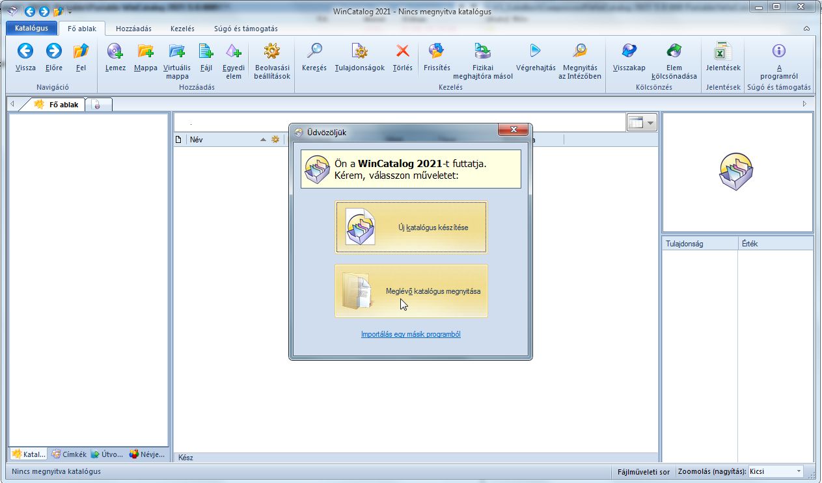Click the Frissítés refresh icon
Viewport: 822px width, 483px height.
pyautogui.click(x=437, y=51)
